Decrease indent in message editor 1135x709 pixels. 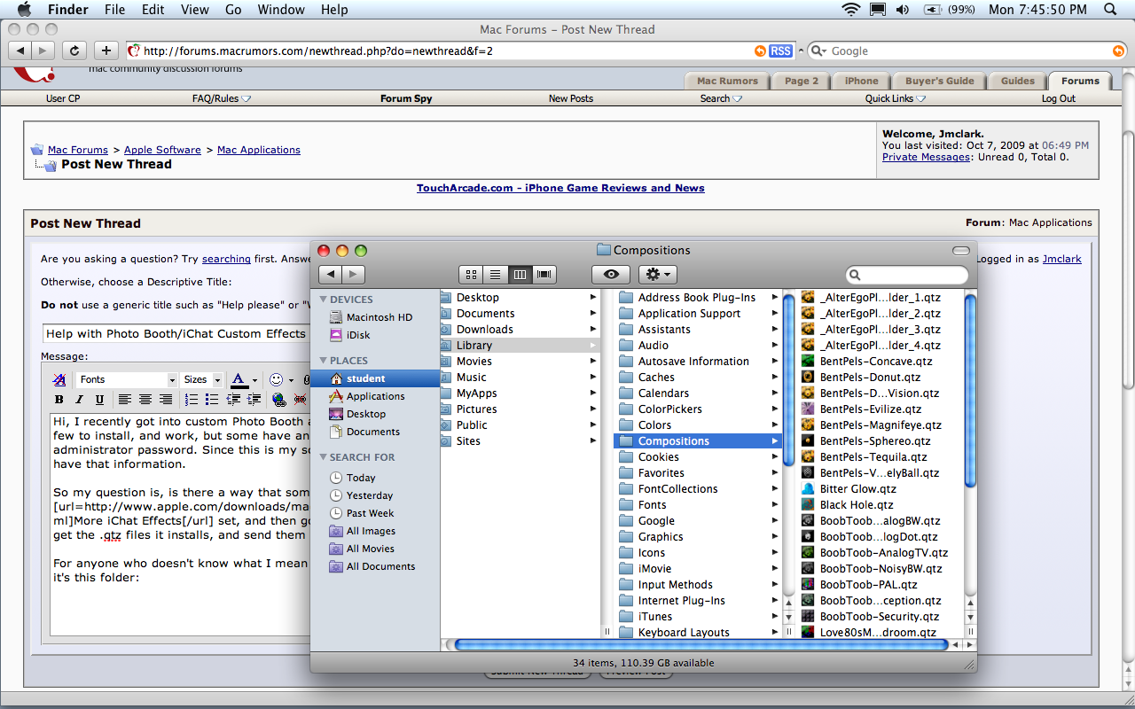[x=233, y=400]
